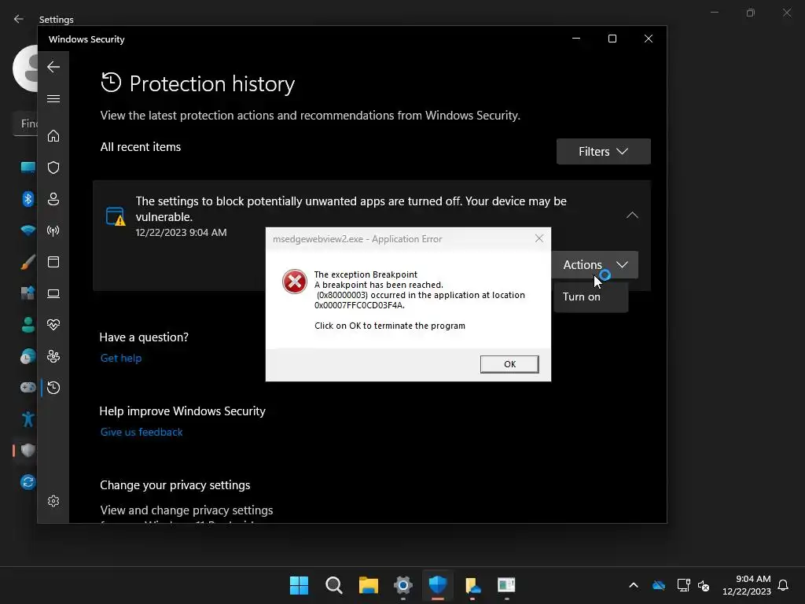Image resolution: width=805 pixels, height=604 pixels.
Task: Select Protection history clock icon in sidebar
Action: coord(53,388)
